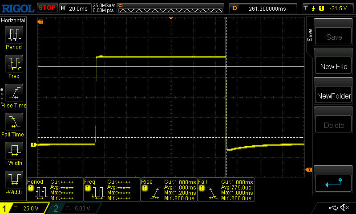Choose the Rise Time measurement icon
356x214 pixels.
[13, 92]
